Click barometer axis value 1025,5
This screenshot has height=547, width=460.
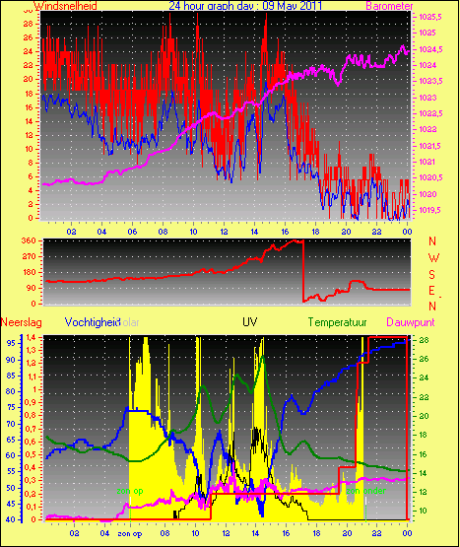point(430,17)
